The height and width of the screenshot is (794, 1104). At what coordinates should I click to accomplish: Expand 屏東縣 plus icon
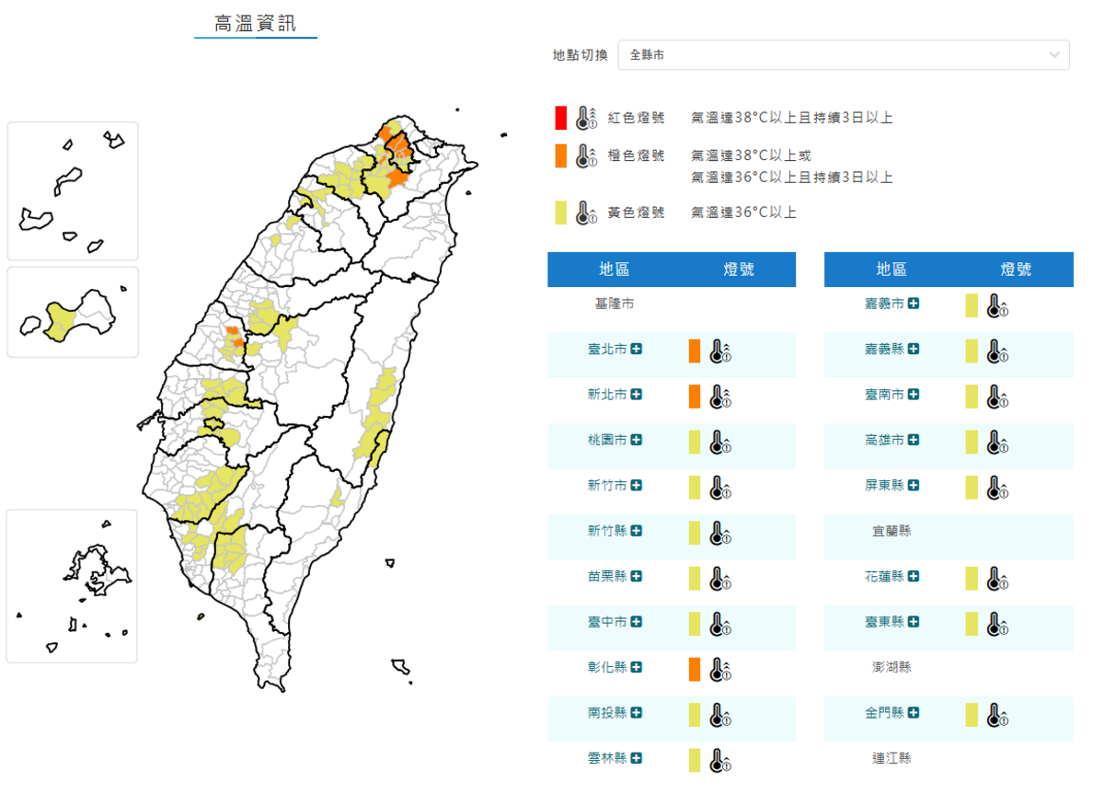pos(914,485)
